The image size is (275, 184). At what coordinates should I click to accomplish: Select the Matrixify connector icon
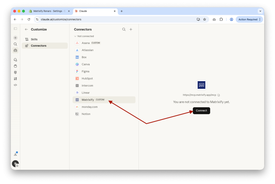pos(77,100)
